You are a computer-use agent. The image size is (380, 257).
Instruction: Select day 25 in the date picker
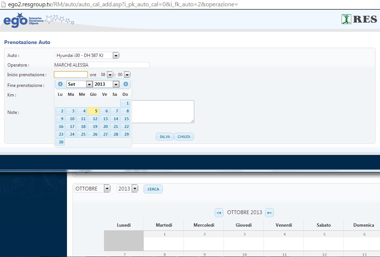point(82,134)
